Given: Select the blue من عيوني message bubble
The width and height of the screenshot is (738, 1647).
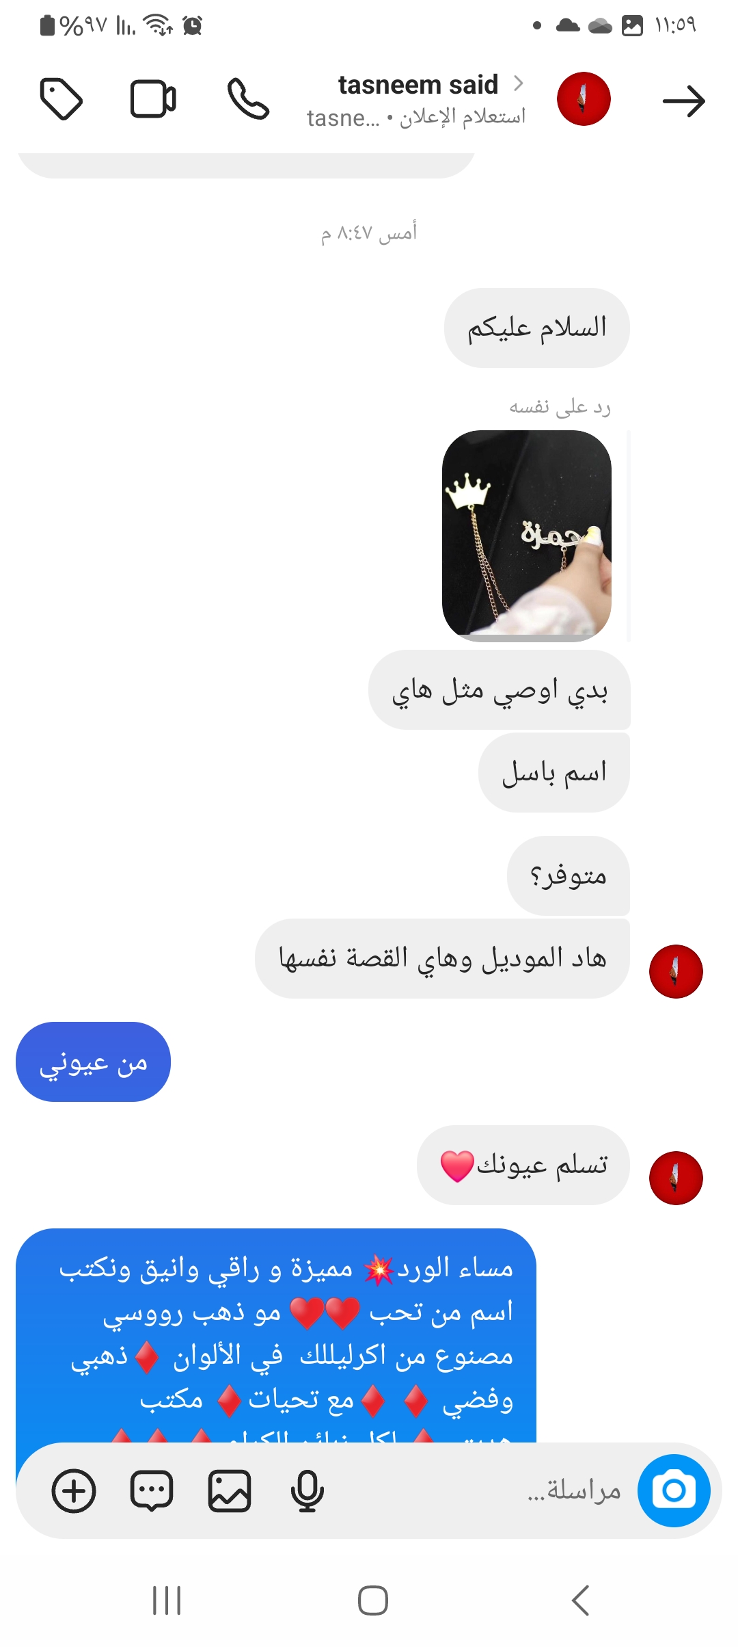Looking at the screenshot, I should click(93, 1062).
